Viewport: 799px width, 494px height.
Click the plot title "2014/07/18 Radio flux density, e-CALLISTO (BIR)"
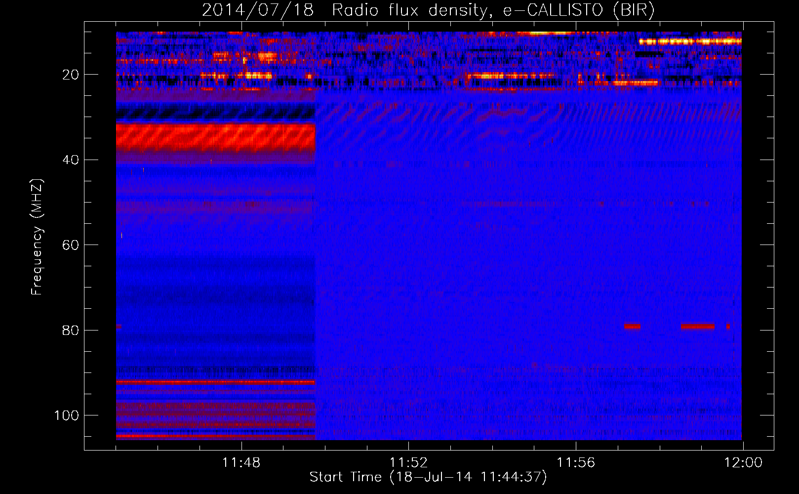(428, 10)
